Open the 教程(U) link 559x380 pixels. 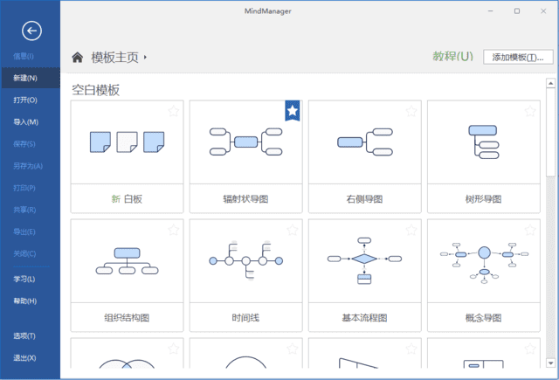pyautogui.click(x=452, y=57)
